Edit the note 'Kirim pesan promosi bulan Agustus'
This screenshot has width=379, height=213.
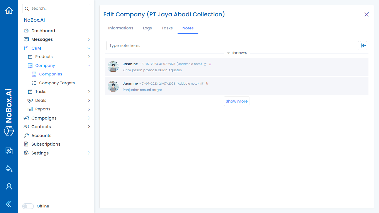pyautogui.click(x=205, y=64)
